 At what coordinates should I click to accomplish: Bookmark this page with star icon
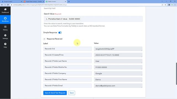click(165, 5)
